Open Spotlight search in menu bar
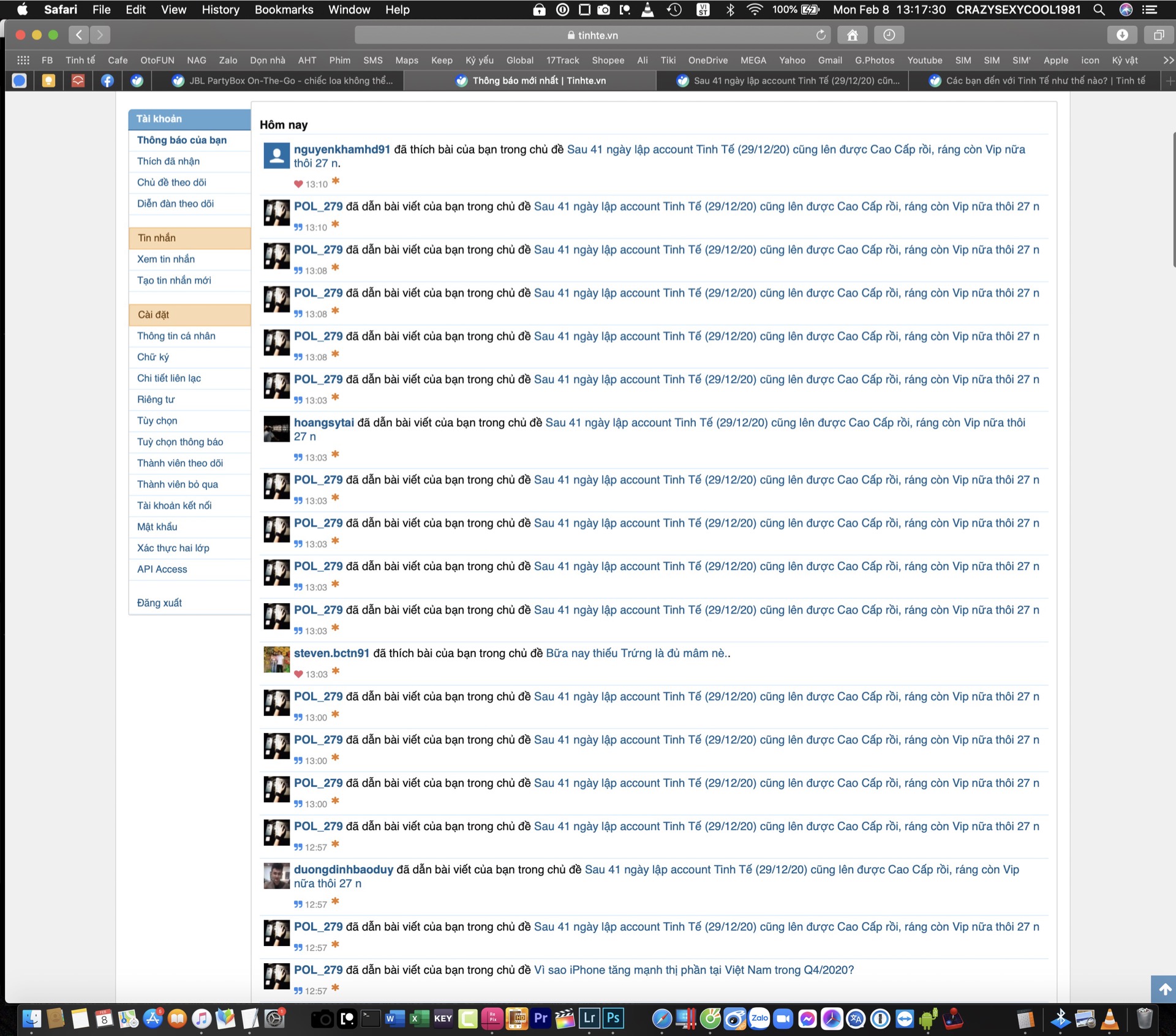Screen dimensions: 1176x1036 coord(1099,10)
